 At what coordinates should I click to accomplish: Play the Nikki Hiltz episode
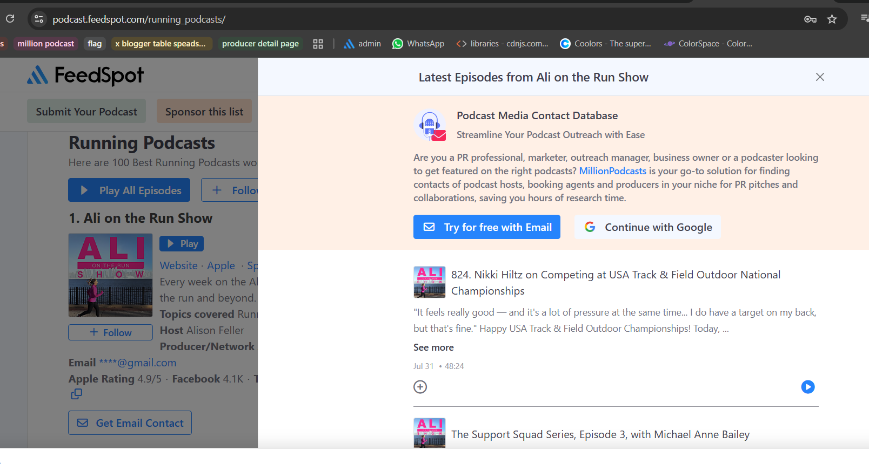(x=808, y=387)
